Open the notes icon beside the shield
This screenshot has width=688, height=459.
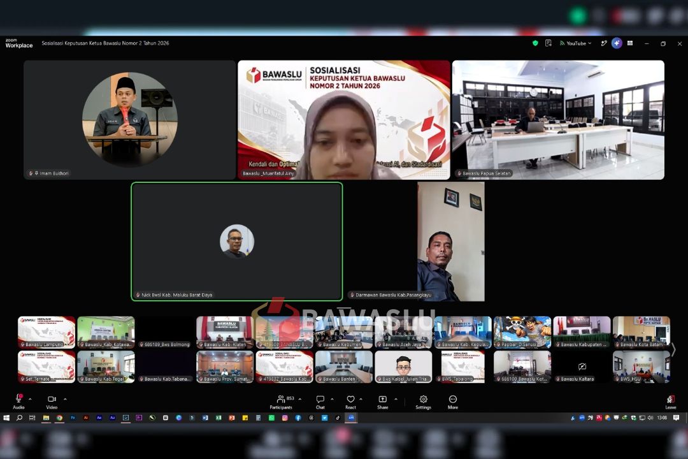click(548, 43)
